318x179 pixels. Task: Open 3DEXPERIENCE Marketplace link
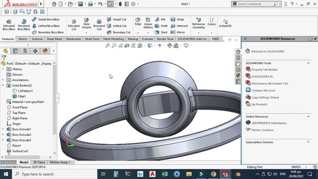coord(269,123)
